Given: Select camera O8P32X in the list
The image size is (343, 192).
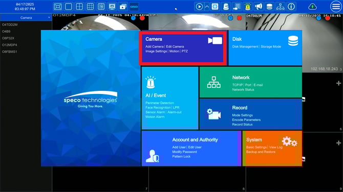Looking at the screenshot, I should pos(8,38).
